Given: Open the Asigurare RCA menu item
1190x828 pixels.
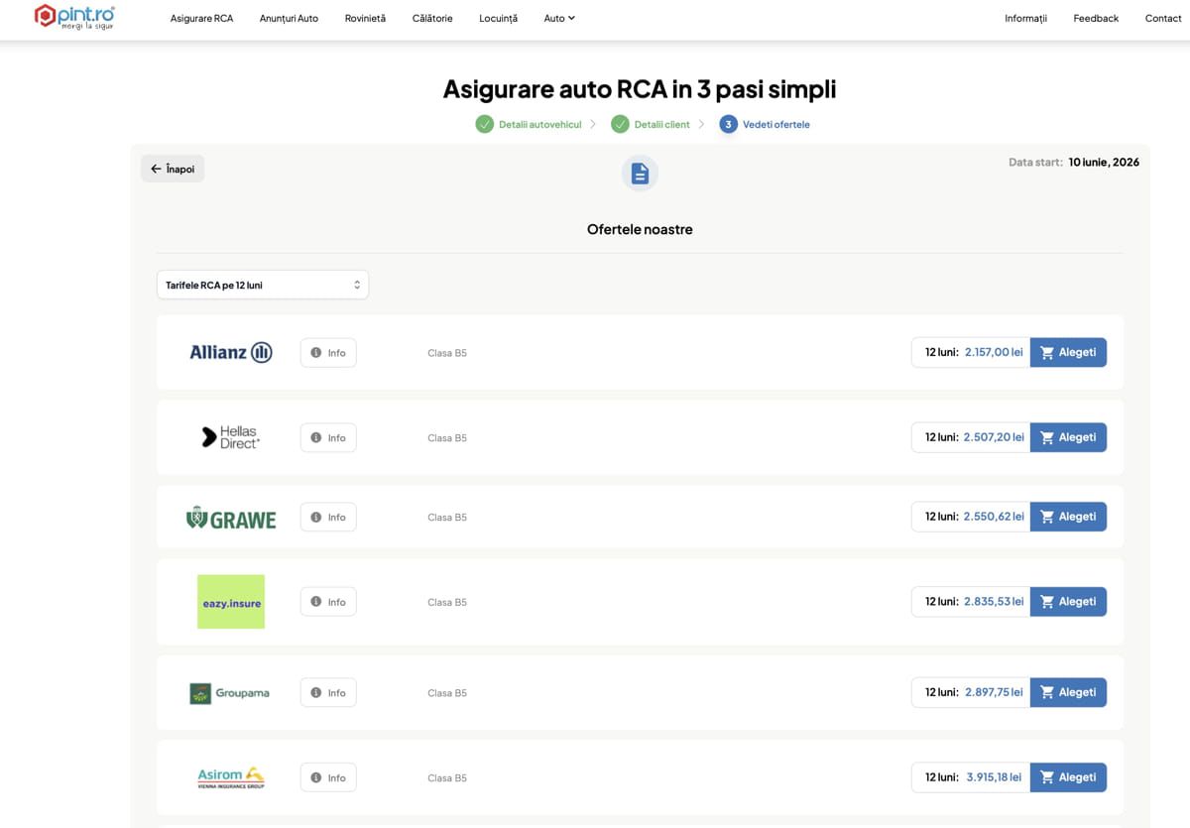Looking at the screenshot, I should [201, 18].
